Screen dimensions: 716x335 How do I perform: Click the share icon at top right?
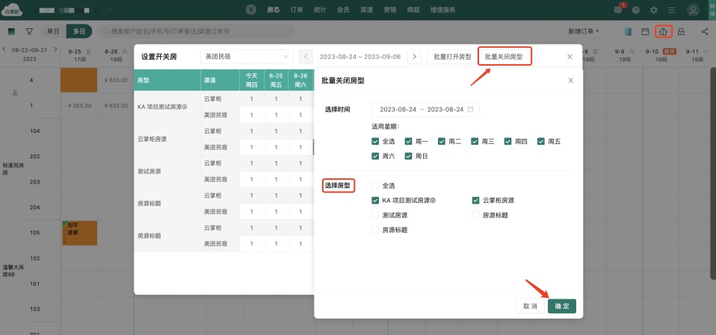705,31
